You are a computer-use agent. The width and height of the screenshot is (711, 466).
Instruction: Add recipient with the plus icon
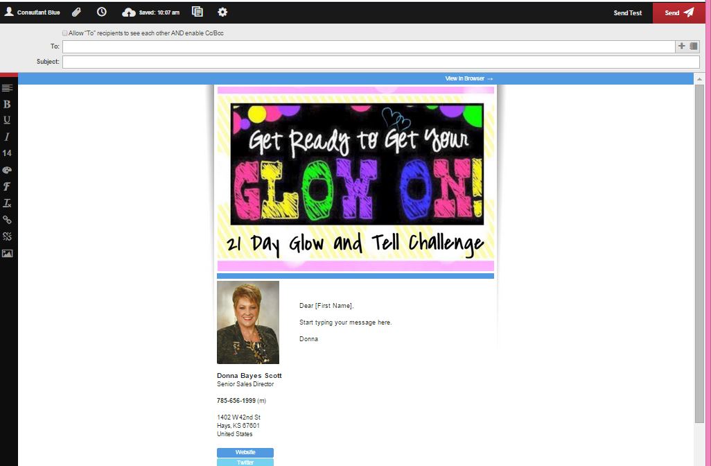click(681, 46)
